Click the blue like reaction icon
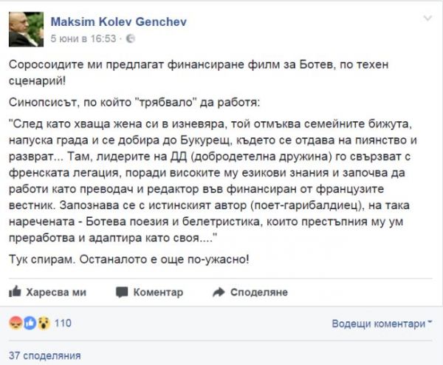The width and height of the screenshot is (443, 365). 30,323
